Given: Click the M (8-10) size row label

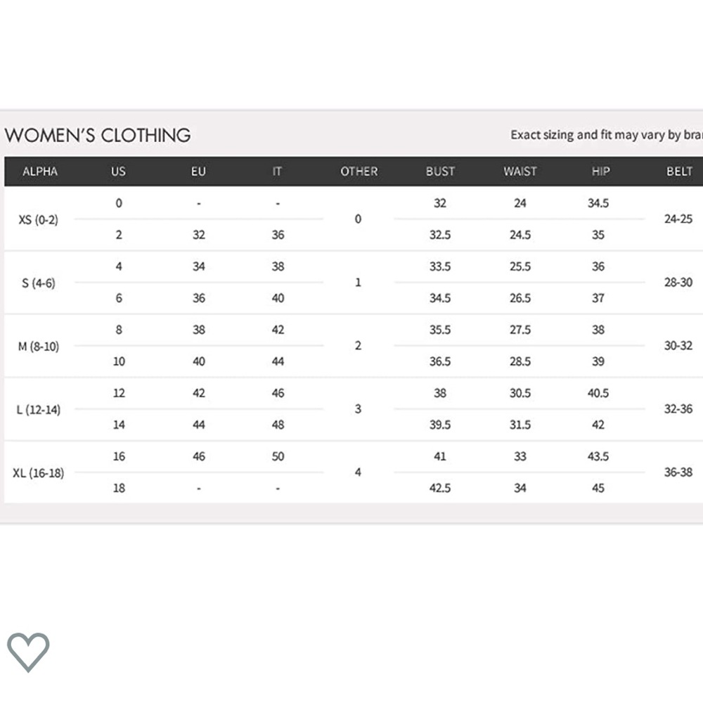Looking at the screenshot, I should pyautogui.click(x=39, y=346).
